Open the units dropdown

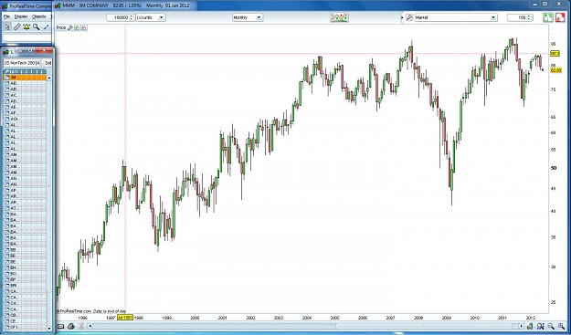click(x=151, y=17)
